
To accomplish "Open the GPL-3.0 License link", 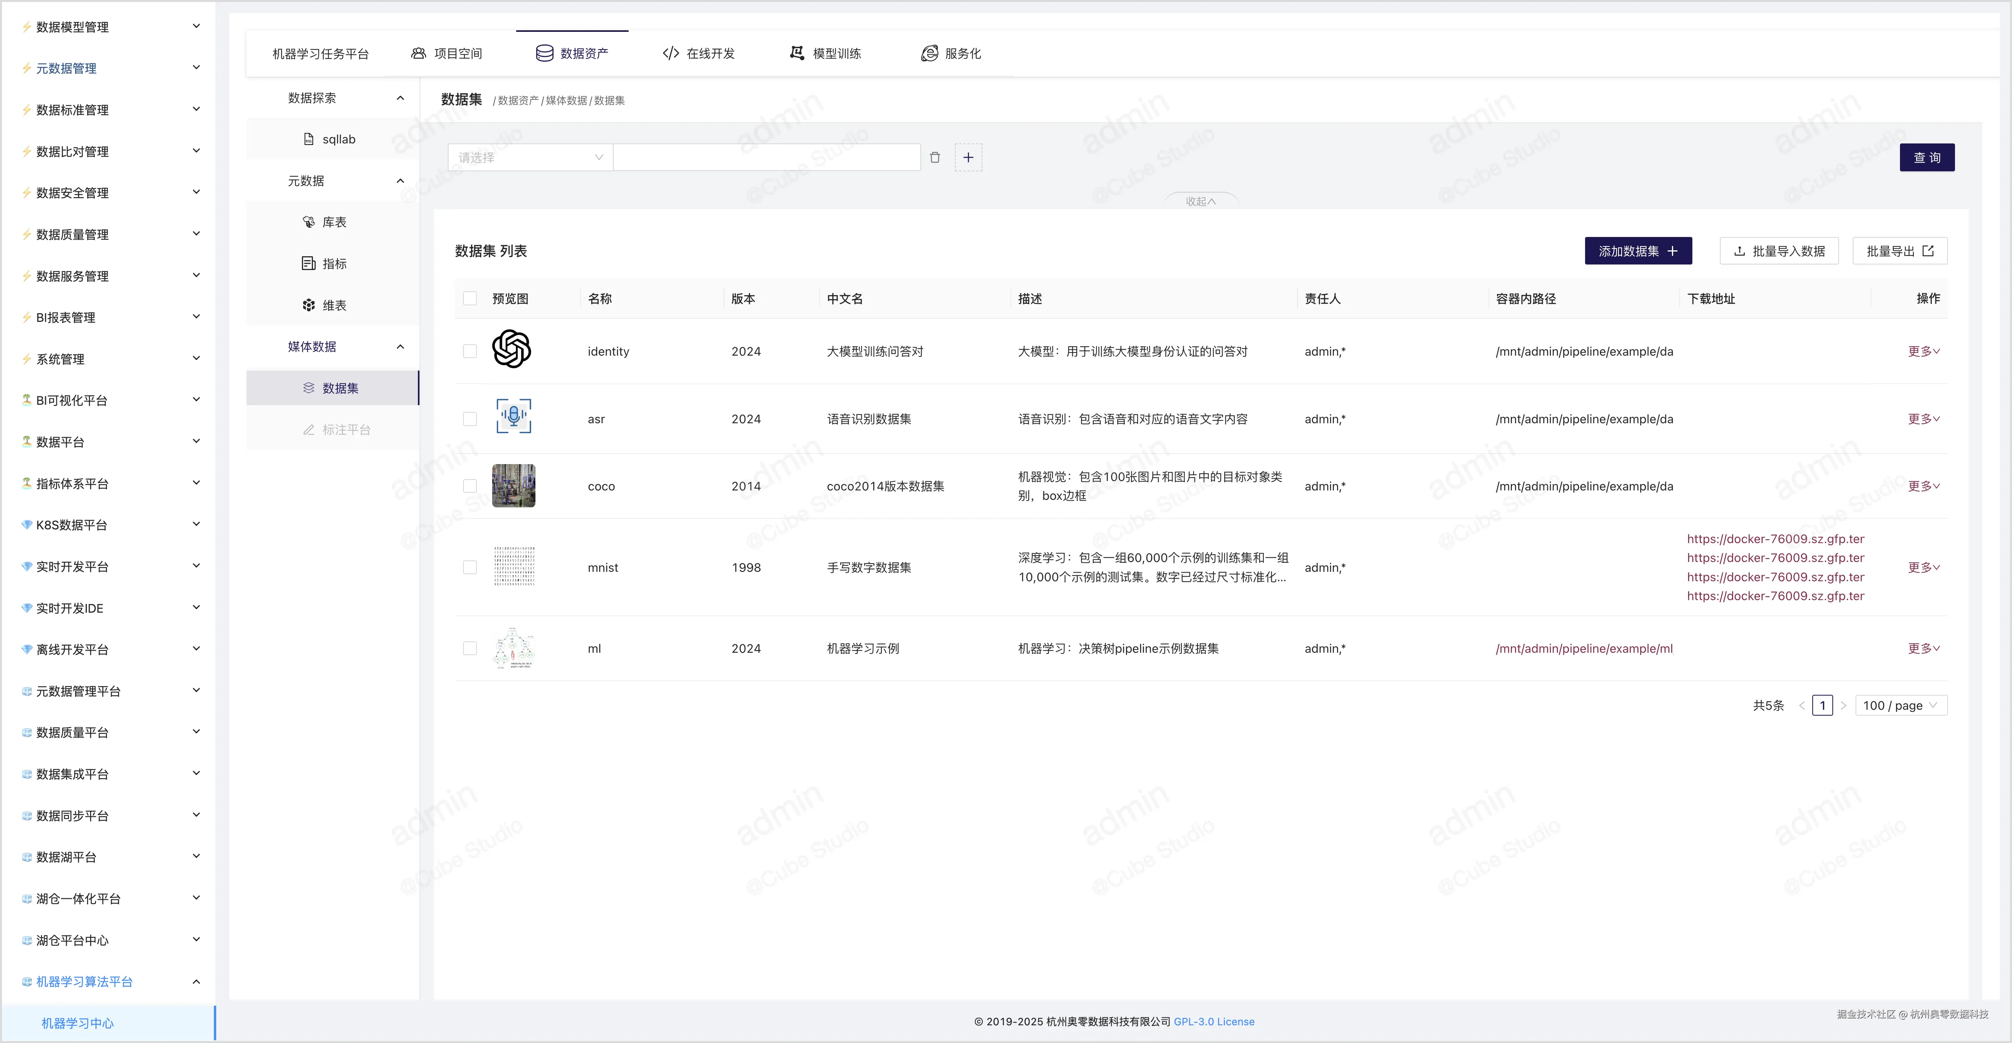I will (x=1214, y=1022).
